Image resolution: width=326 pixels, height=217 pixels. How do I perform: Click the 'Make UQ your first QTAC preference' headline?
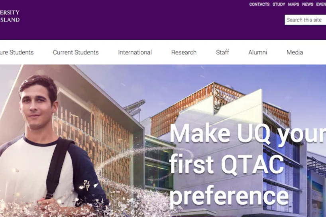click(x=247, y=166)
